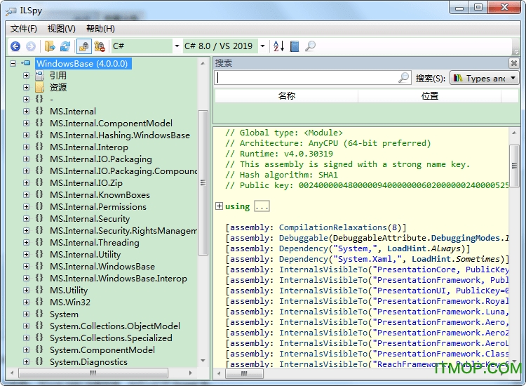Select MS.Internal.Utility tree item
This screenshot has width=526, height=386.
85,255
